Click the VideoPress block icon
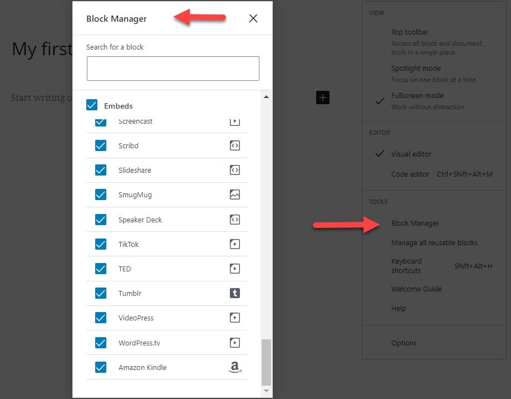511x399 pixels. [234, 318]
